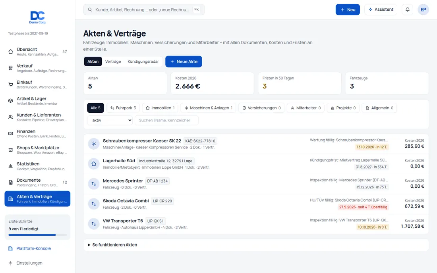Filter records by Versicherungen

(261, 108)
